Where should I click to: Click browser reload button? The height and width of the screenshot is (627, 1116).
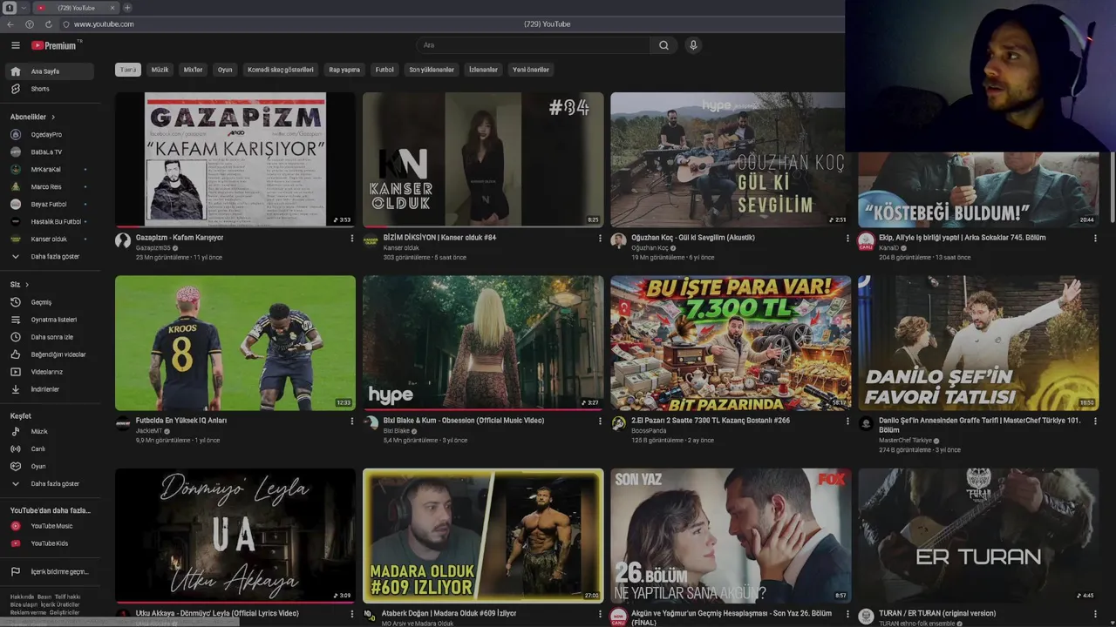point(48,24)
